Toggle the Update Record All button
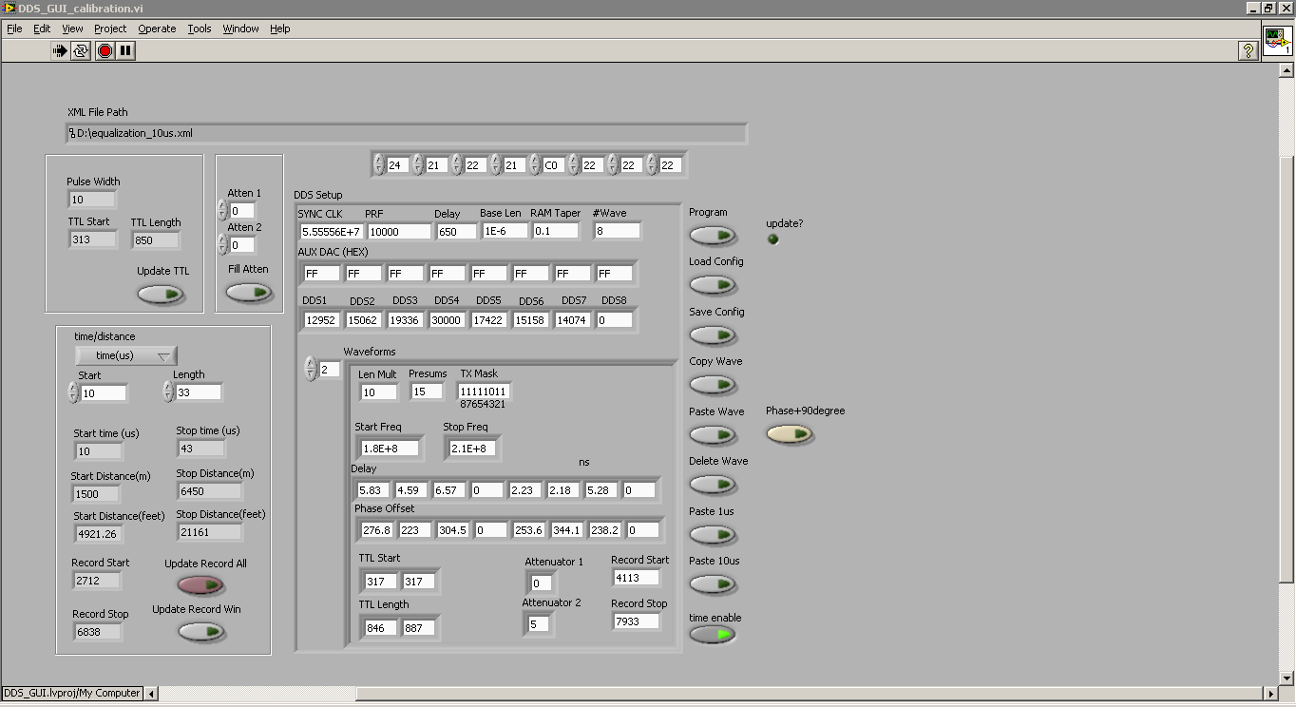Image resolution: width=1296 pixels, height=707 pixels. [x=200, y=585]
